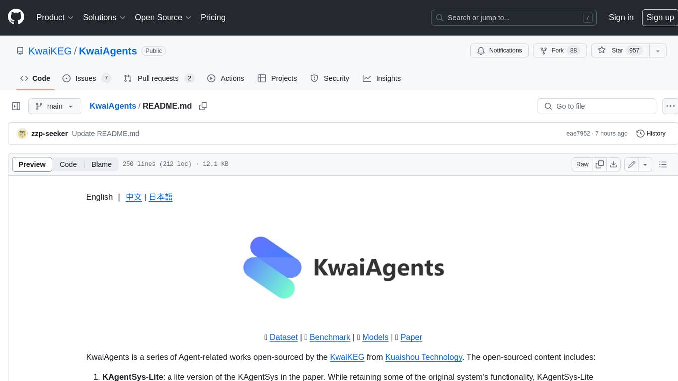Download the raw file icon
The height and width of the screenshot is (381, 678).
tap(614, 164)
